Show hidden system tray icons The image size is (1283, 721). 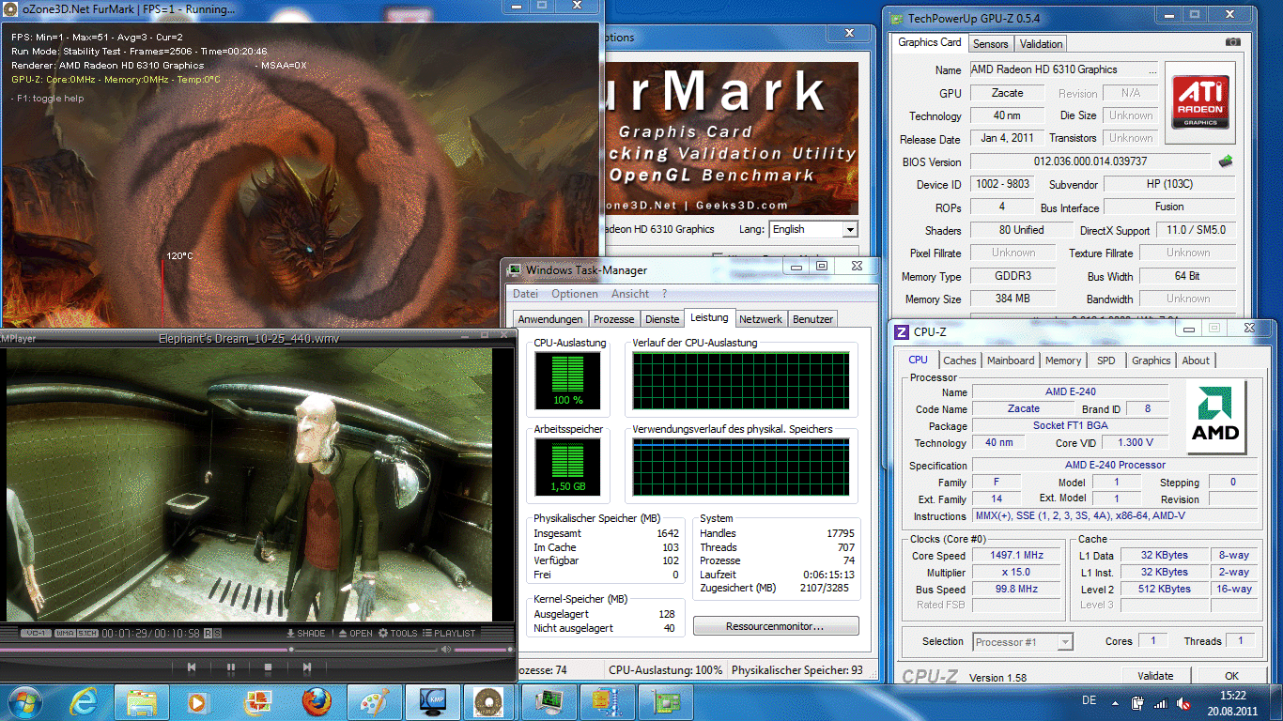point(1116,702)
